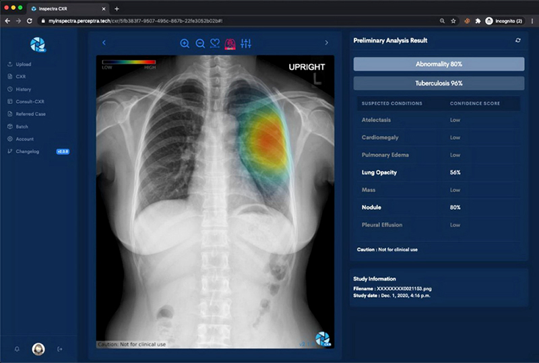Viewport: 539px width, 363px height.
Task: Go to next image with right chevron
Action: tap(327, 43)
